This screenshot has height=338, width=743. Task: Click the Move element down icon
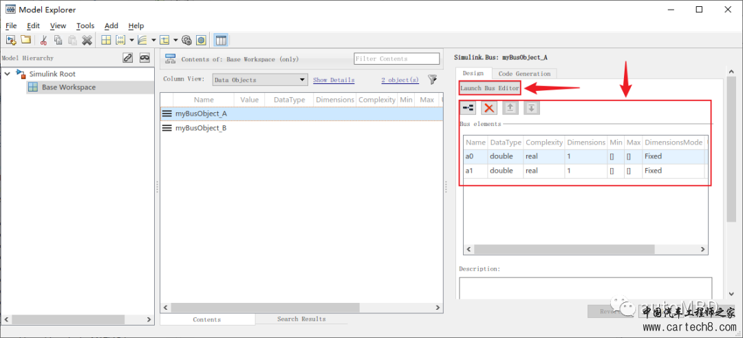click(x=532, y=108)
